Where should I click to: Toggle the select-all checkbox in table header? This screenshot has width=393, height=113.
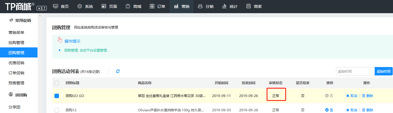pos(57,83)
